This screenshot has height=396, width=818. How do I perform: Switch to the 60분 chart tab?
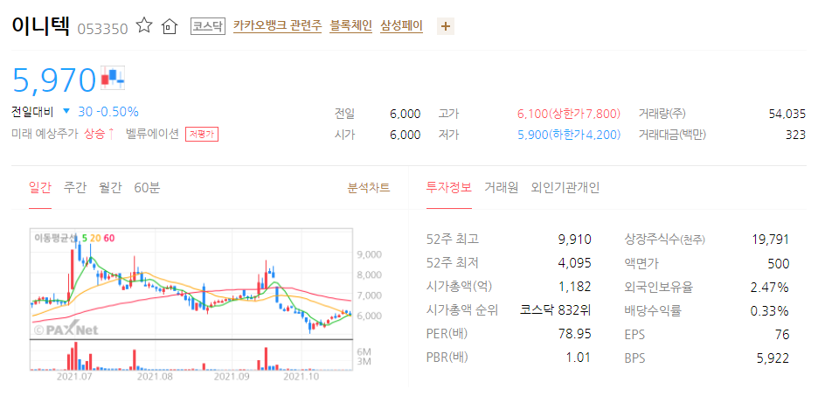tap(147, 188)
